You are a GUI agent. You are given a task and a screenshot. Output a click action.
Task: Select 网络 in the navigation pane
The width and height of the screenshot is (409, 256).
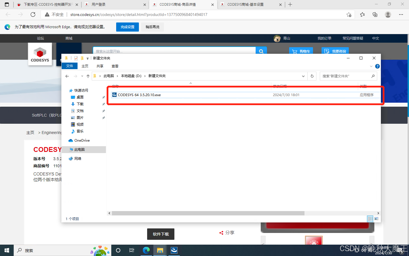click(x=78, y=159)
